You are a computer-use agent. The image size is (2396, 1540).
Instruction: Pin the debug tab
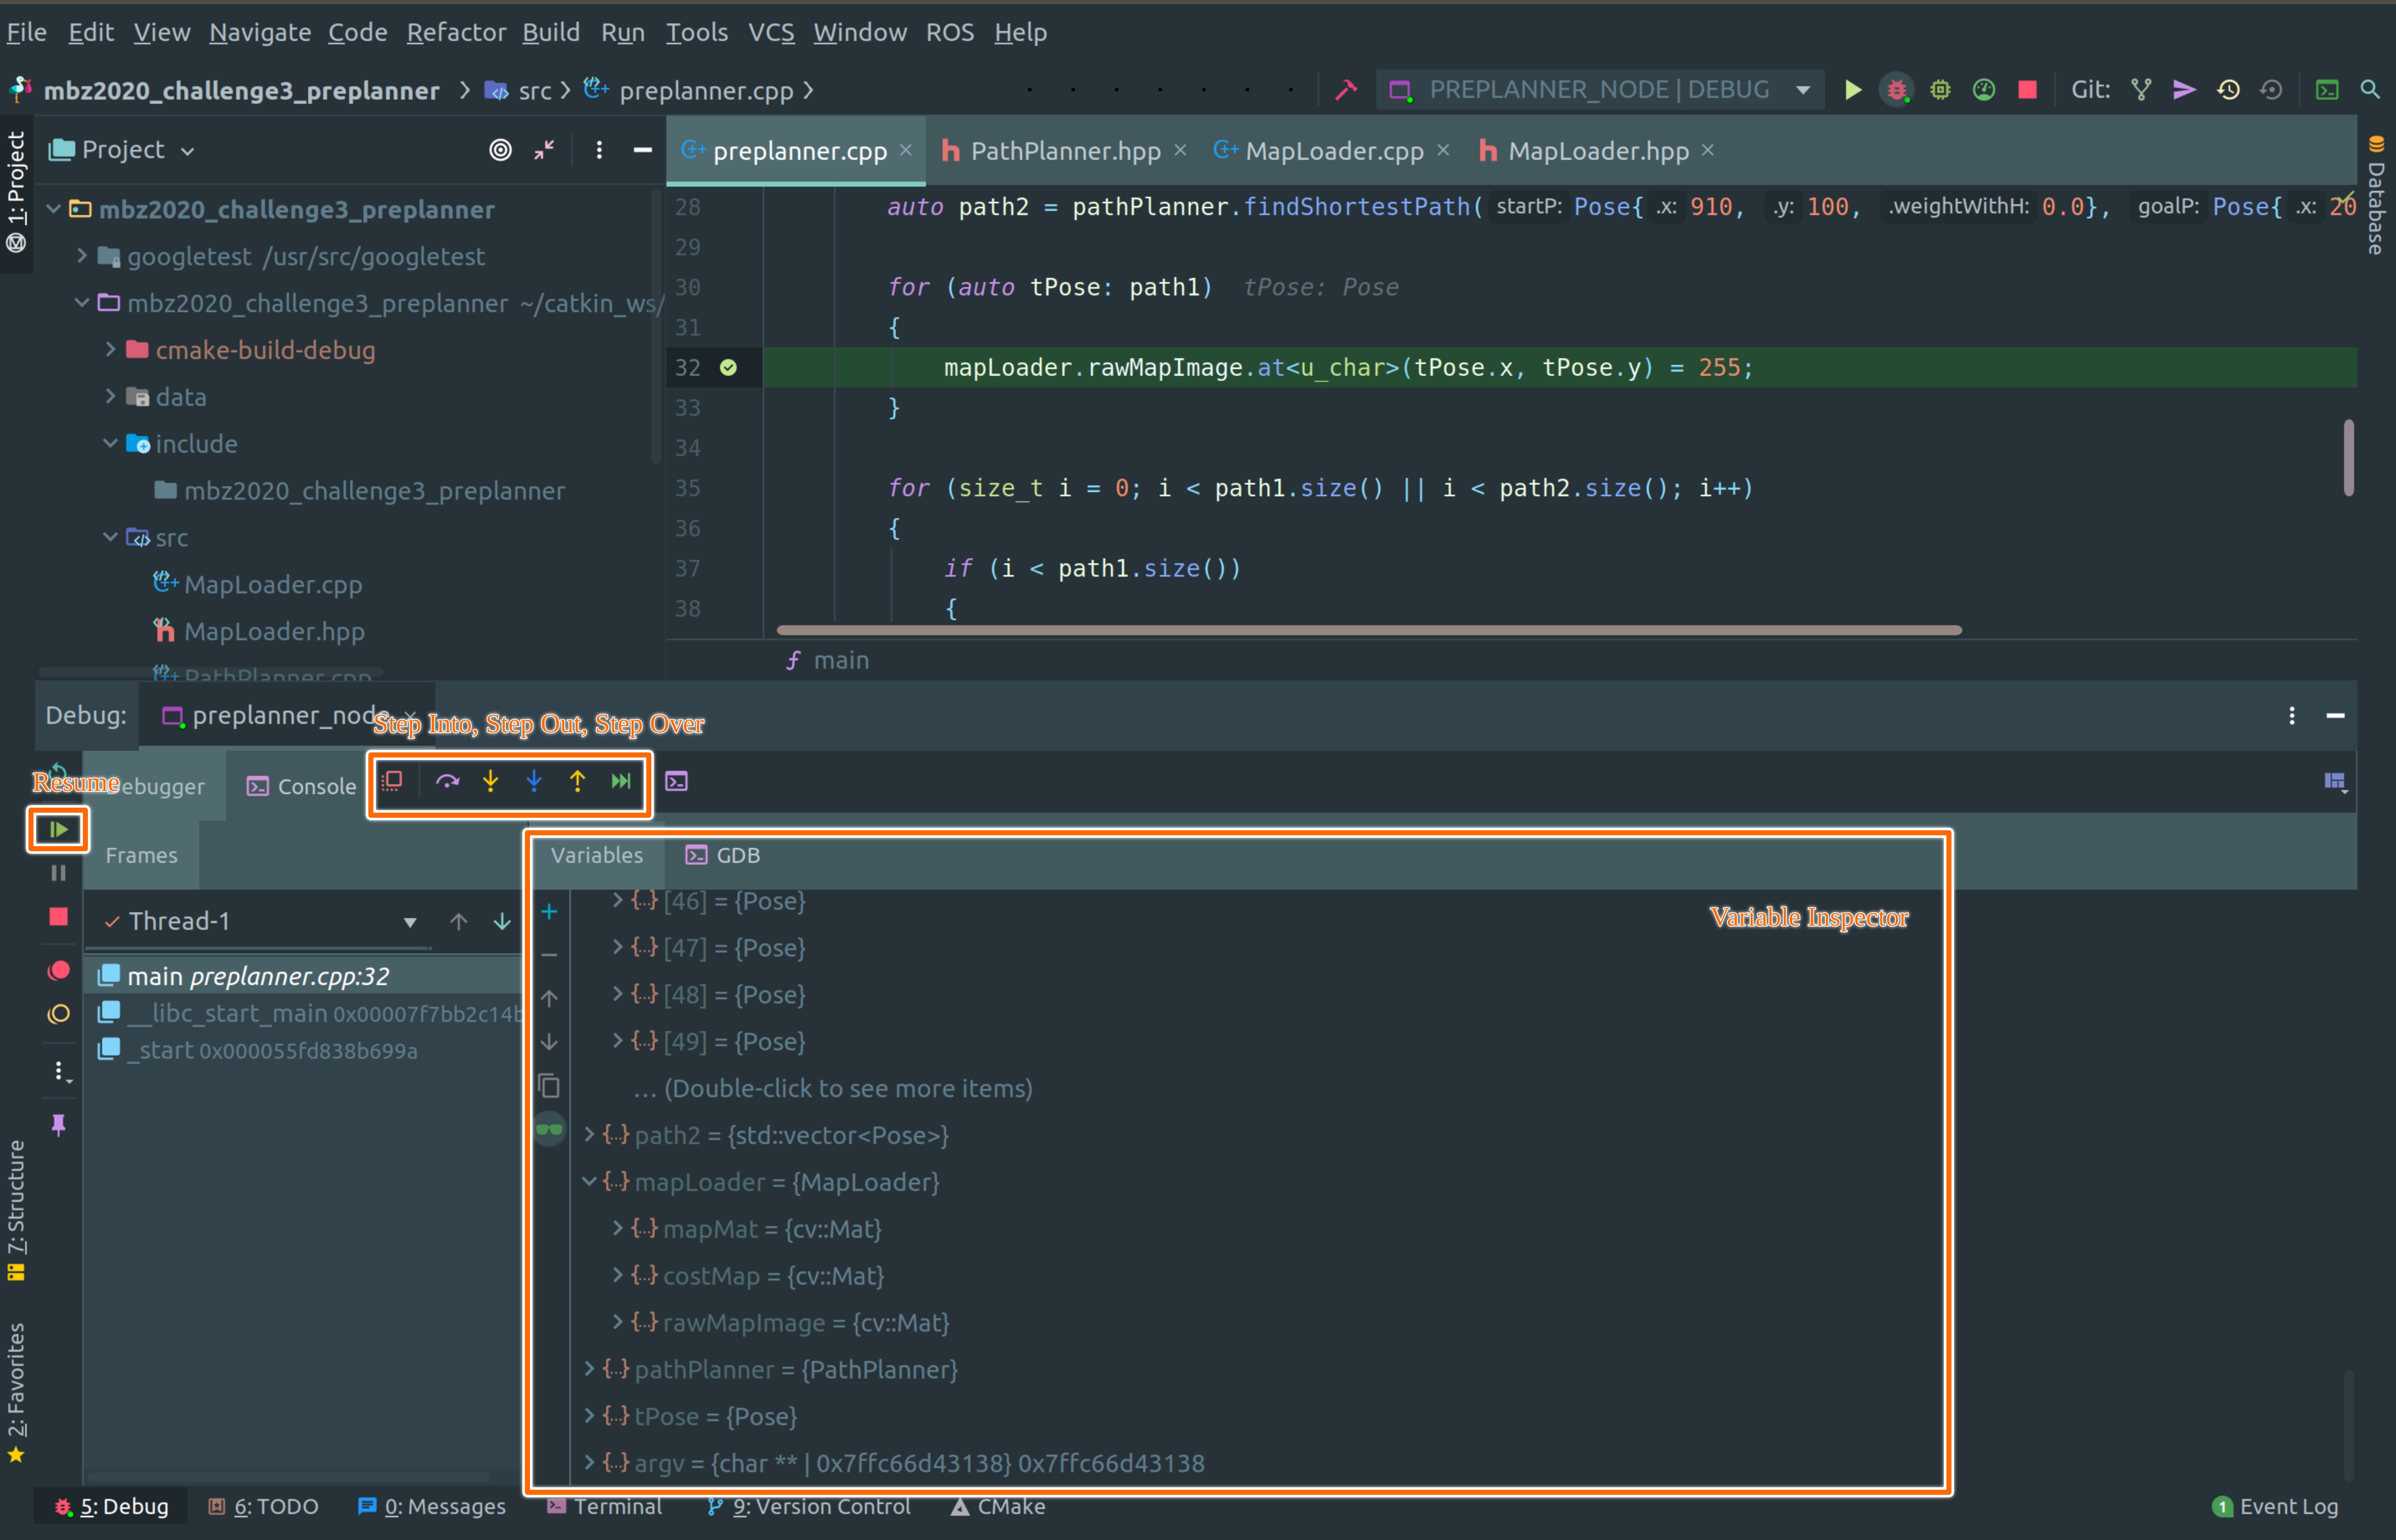click(58, 1125)
